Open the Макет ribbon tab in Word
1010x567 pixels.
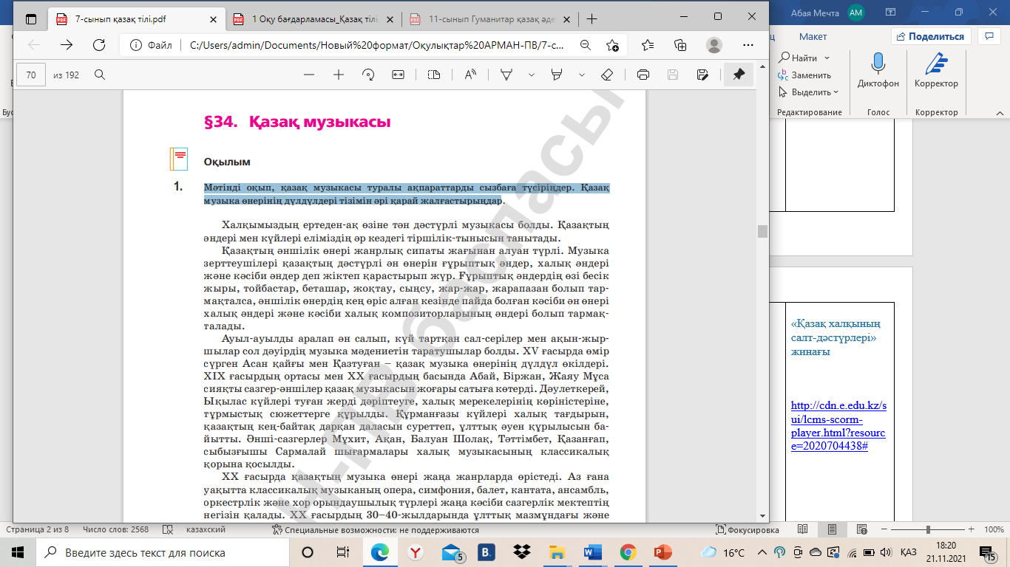pyautogui.click(x=813, y=36)
